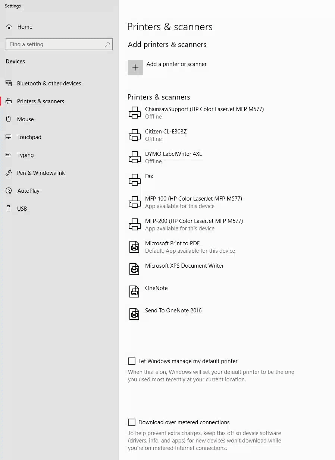Screen dimensions: 335x460
Task: Click the magnifier icon in the search box
Action: point(107,44)
